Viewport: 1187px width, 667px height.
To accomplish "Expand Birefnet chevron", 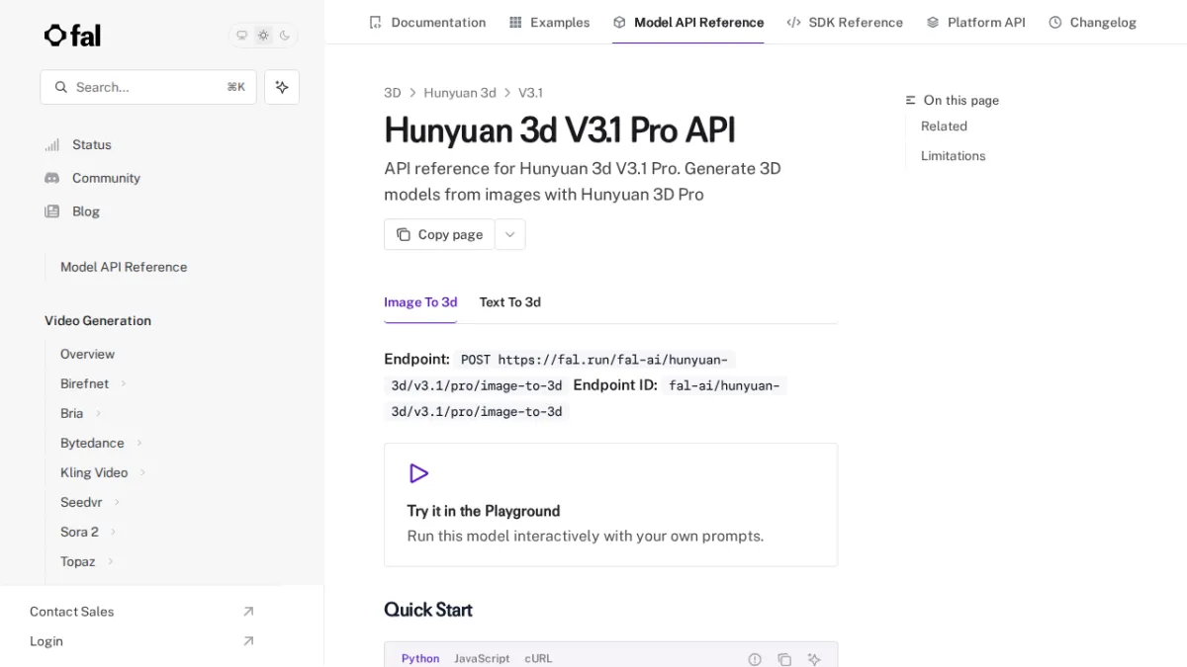I will point(124,383).
